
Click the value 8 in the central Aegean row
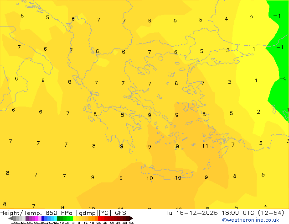tap(176, 83)
